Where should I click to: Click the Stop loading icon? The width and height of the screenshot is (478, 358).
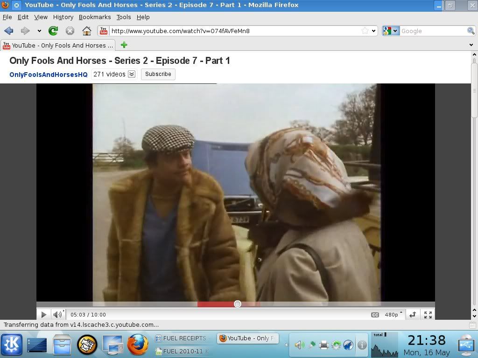pos(70,31)
